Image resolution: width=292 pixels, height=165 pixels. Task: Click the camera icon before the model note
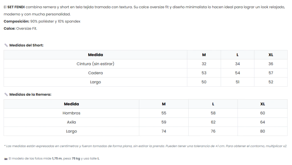(6, 158)
